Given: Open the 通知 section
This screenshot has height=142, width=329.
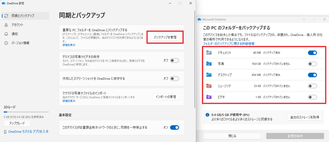Looking at the screenshot, I should click(x=25, y=34).
